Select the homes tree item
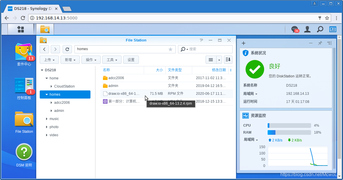This screenshot has width=343, height=180. [x=65, y=94]
